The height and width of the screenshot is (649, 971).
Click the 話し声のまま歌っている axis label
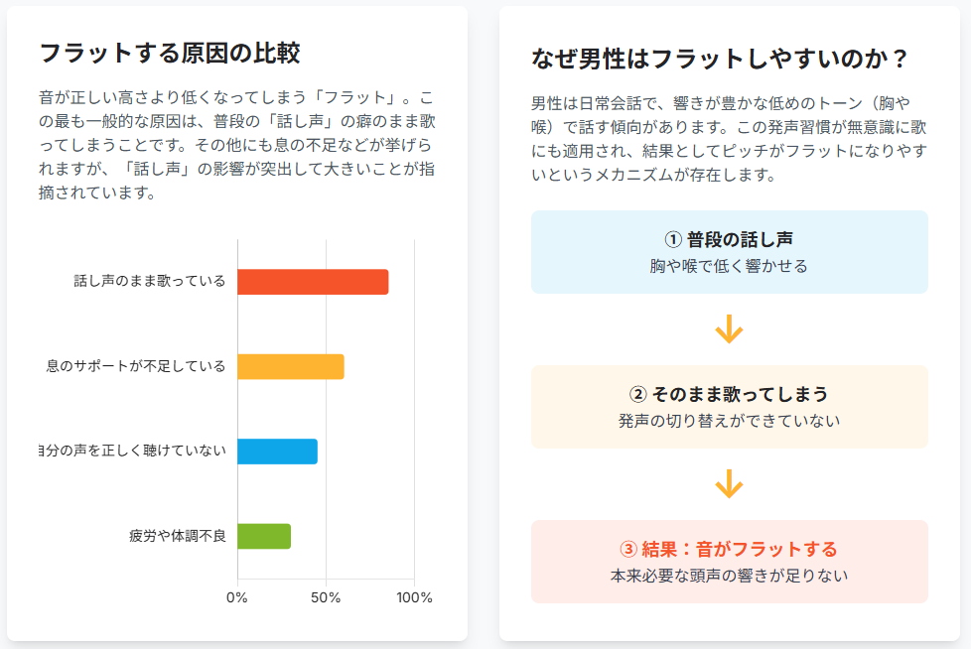[150, 282]
